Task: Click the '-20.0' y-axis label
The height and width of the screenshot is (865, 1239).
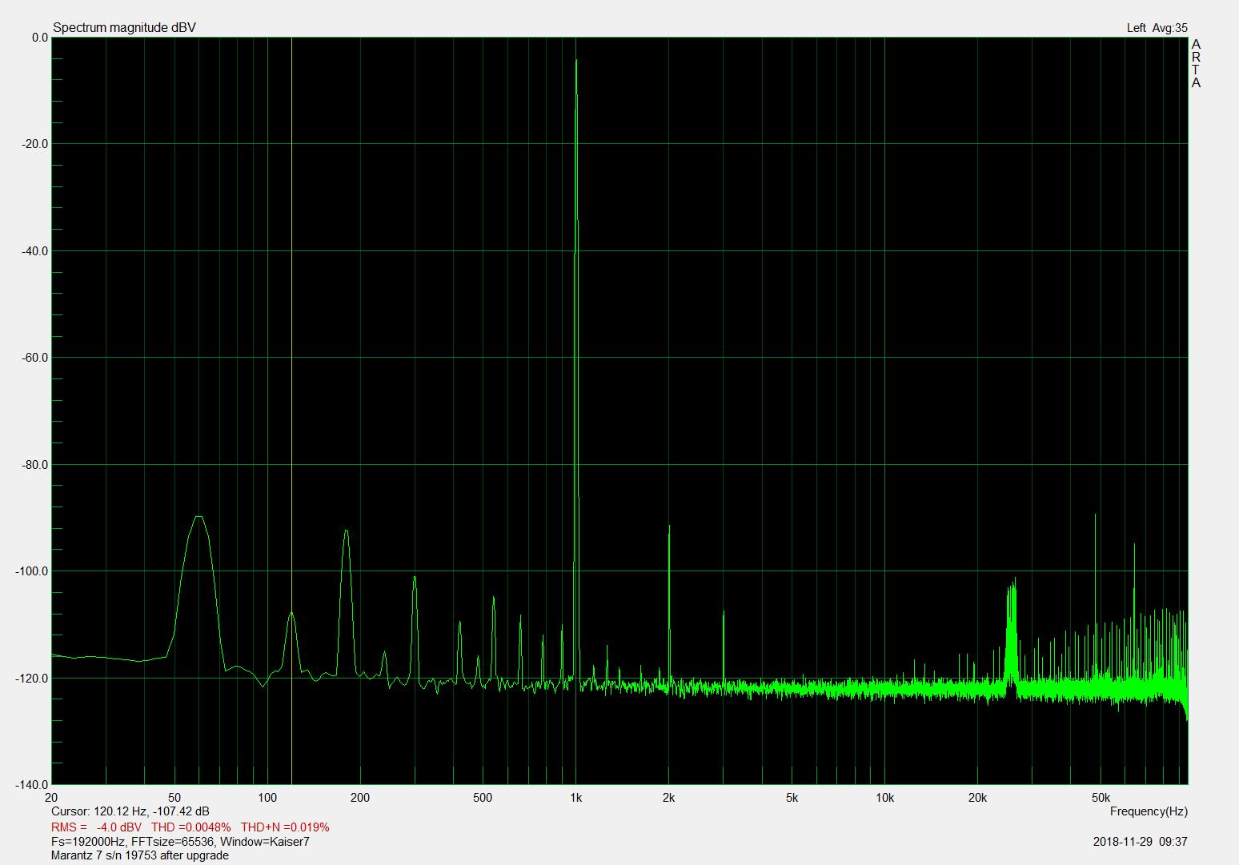Action: [x=36, y=144]
